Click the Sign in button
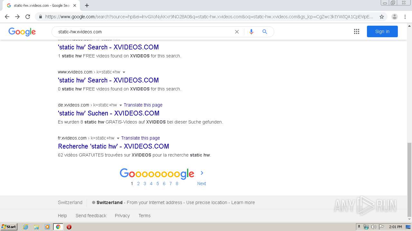The height and width of the screenshot is (231, 412). [x=382, y=31]
